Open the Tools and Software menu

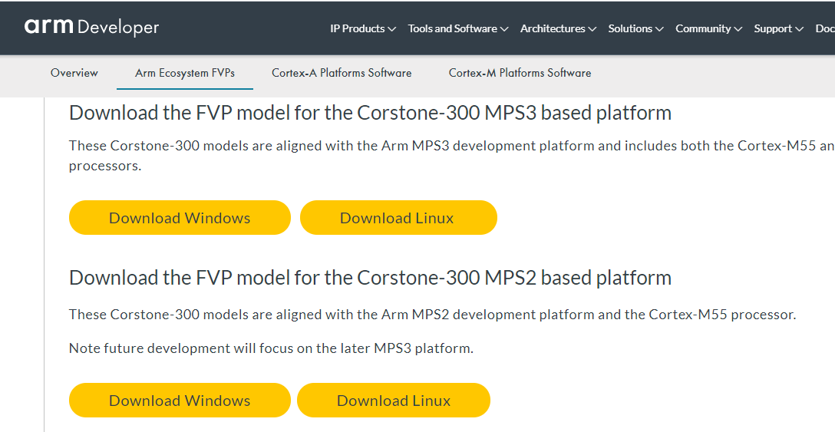[458, 28]
